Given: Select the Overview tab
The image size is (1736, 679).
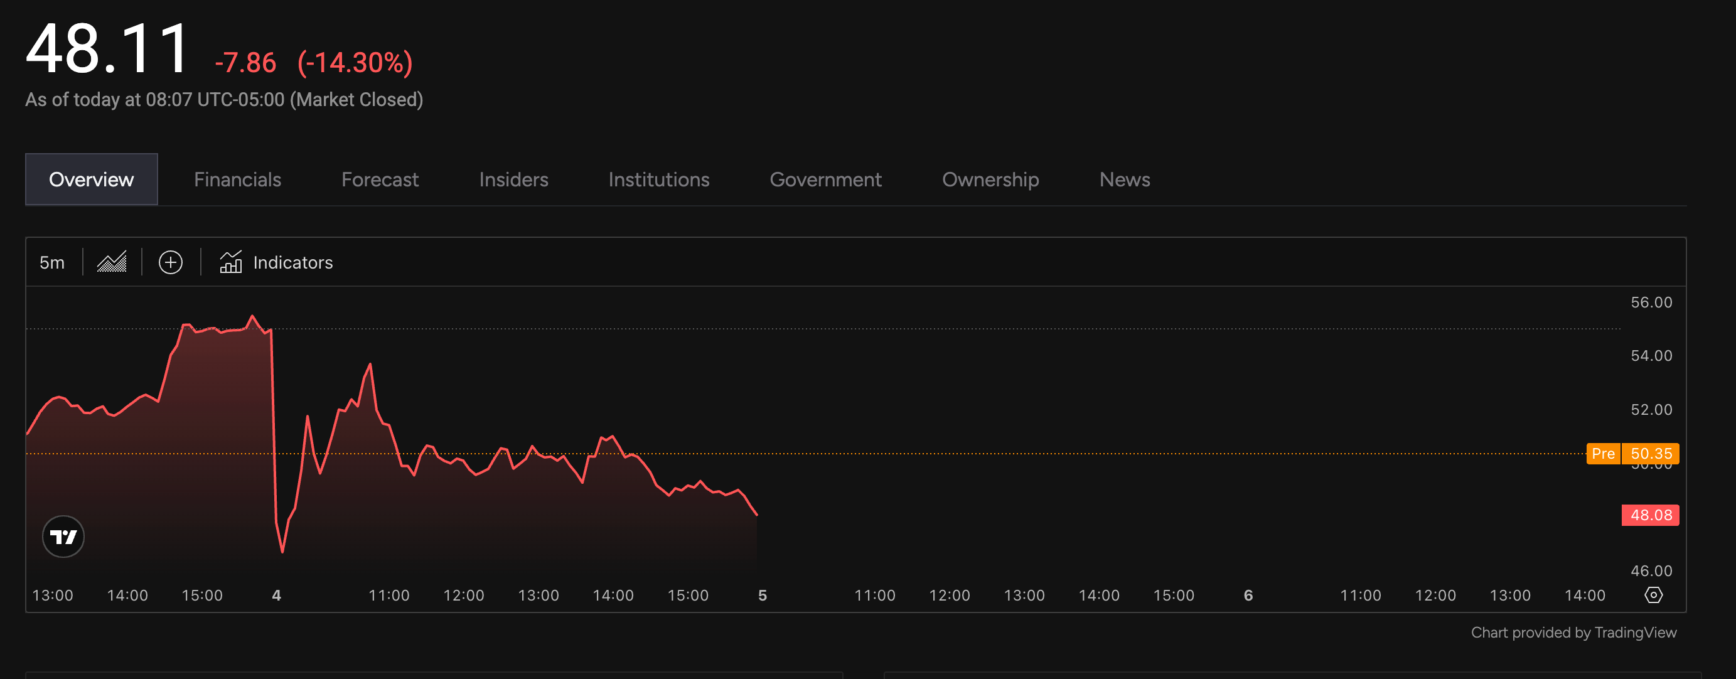Looking at the screenshot, I should pyautogui.click(x=92, y=179).
